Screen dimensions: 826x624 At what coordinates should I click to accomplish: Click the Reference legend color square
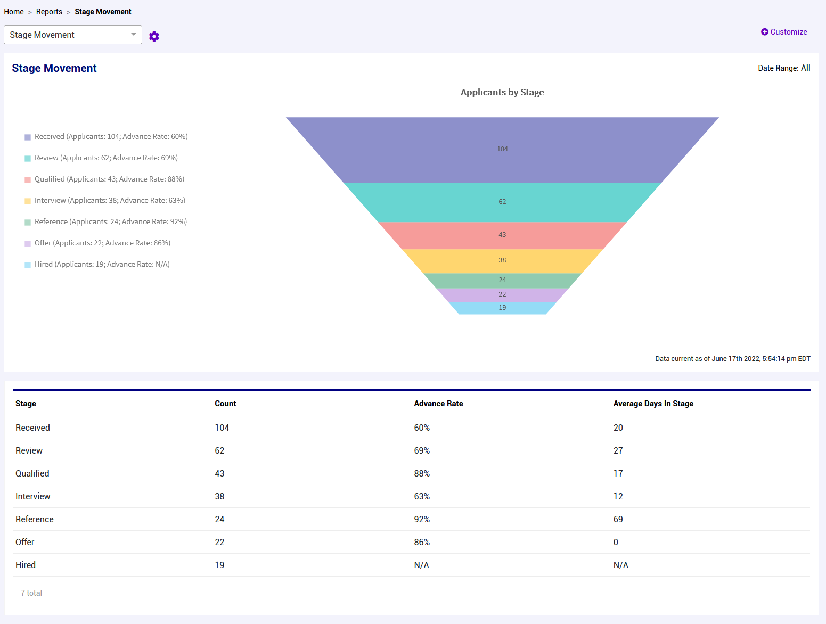(x=27, y=222)
